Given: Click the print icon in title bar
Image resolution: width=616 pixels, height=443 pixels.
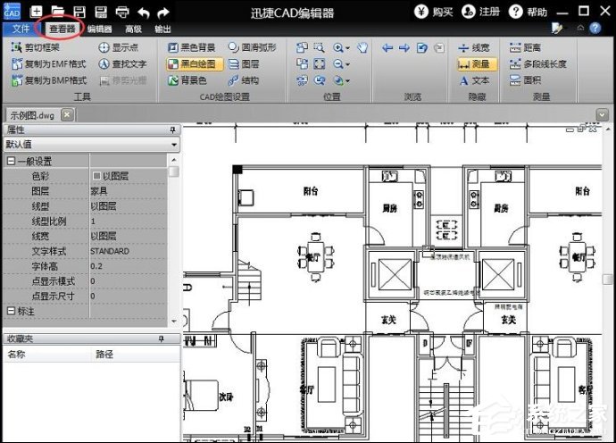Looking at the screenshot, I should [122, 12].
